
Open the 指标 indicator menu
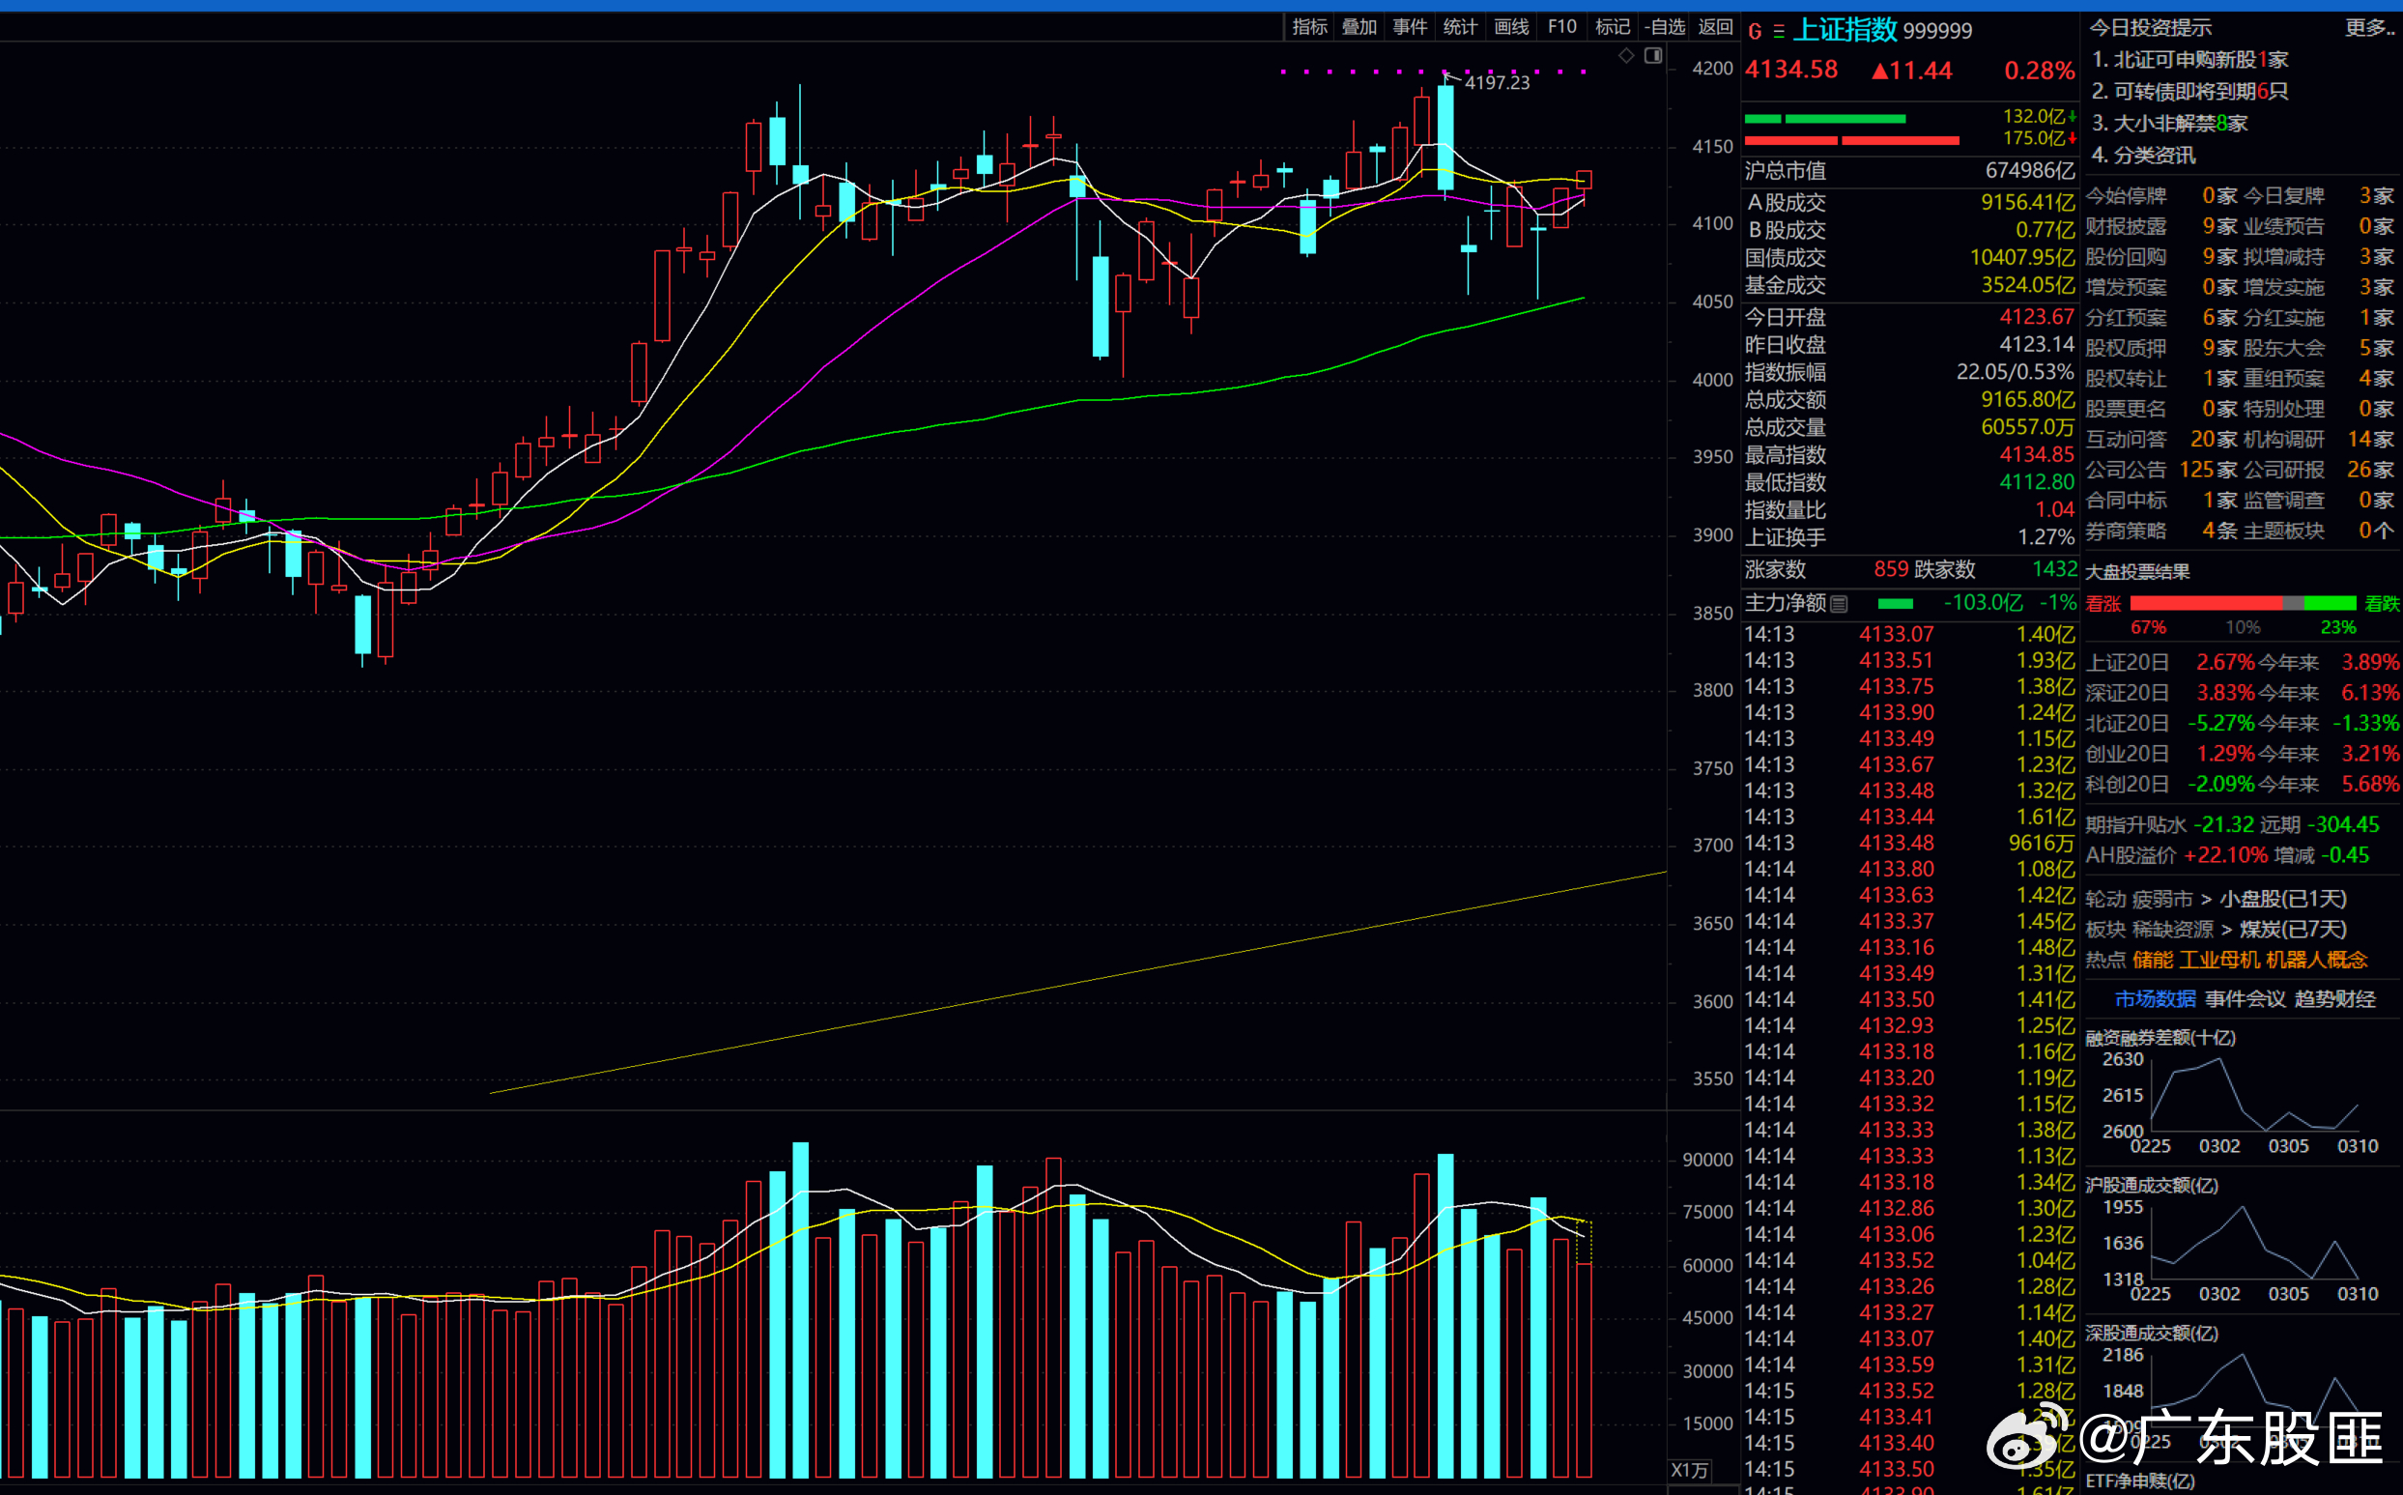[1308, 27]
